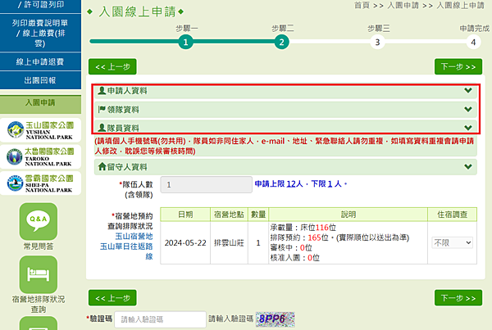Select the 入園申請 sidebar heading
The image size is (492, 330).
click(40, 103)
